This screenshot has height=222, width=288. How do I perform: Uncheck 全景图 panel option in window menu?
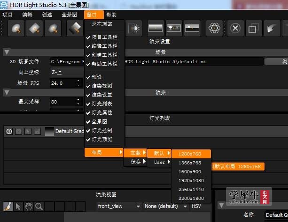click(x=104, y=121)
